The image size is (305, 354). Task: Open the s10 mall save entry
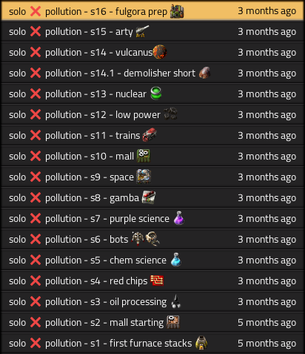[152, 156]
